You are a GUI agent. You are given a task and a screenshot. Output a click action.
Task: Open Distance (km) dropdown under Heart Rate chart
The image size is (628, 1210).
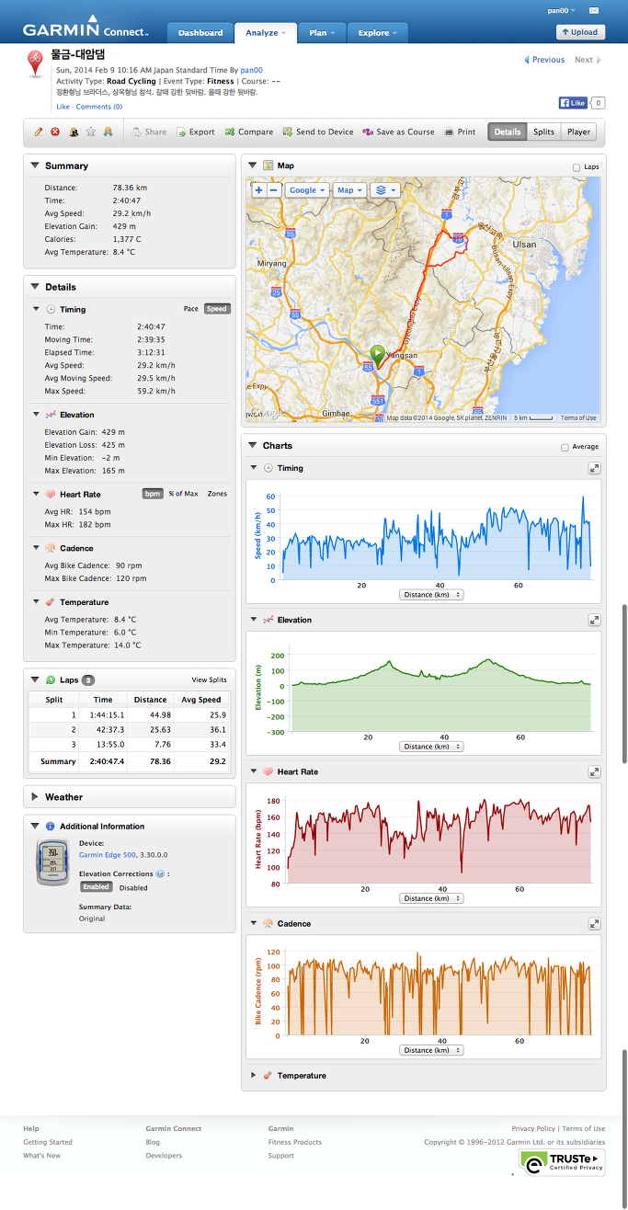(431, 898)
